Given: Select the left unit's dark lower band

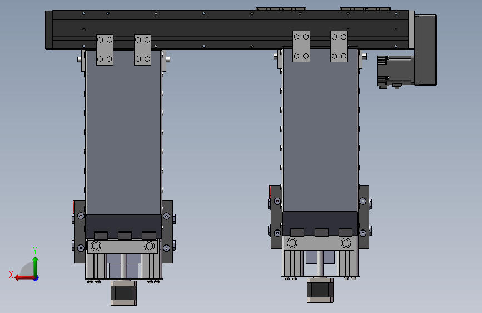Looking at the screenshot, I should (123, 226).
